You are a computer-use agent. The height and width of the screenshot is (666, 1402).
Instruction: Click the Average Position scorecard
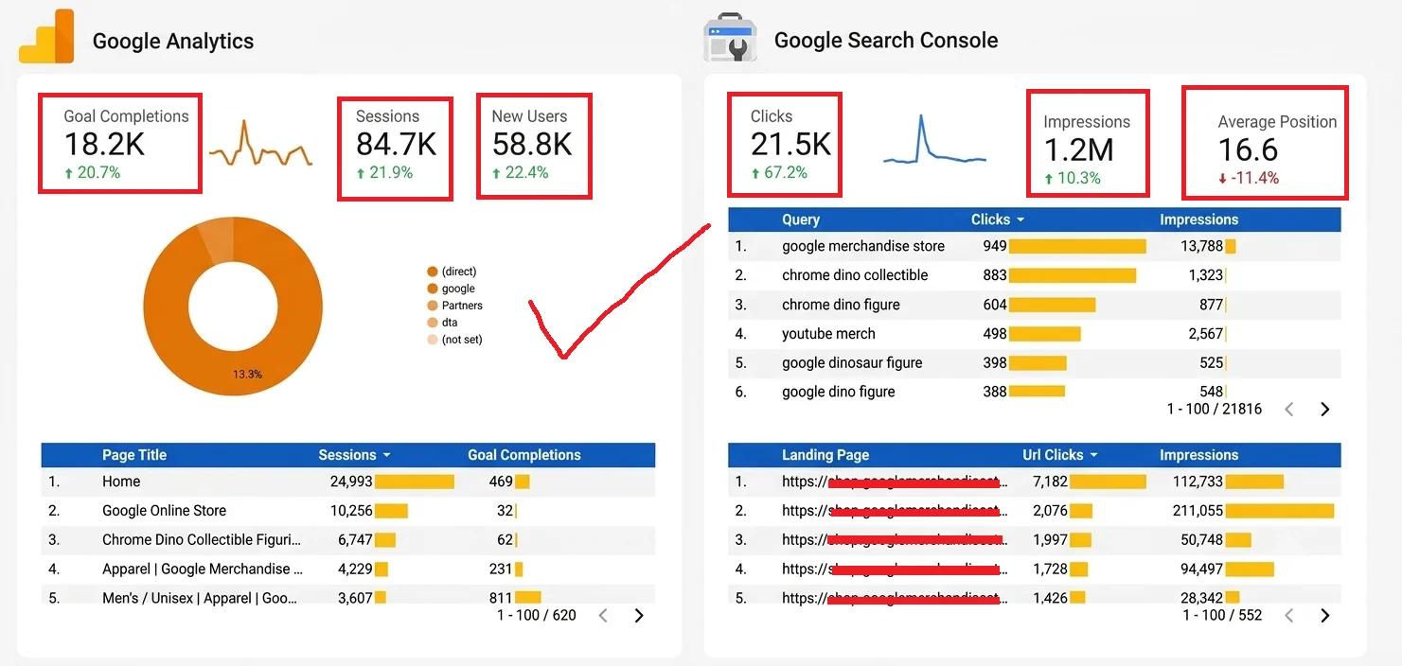[x=1264, y=143]
